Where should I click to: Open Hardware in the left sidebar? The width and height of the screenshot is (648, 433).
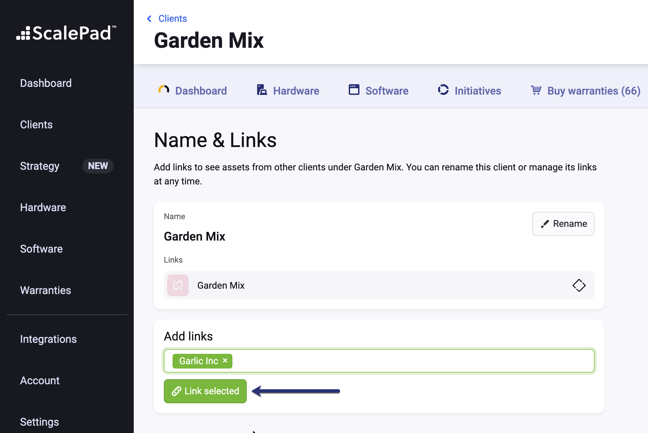pyautogui.click(x=43, y=207)
